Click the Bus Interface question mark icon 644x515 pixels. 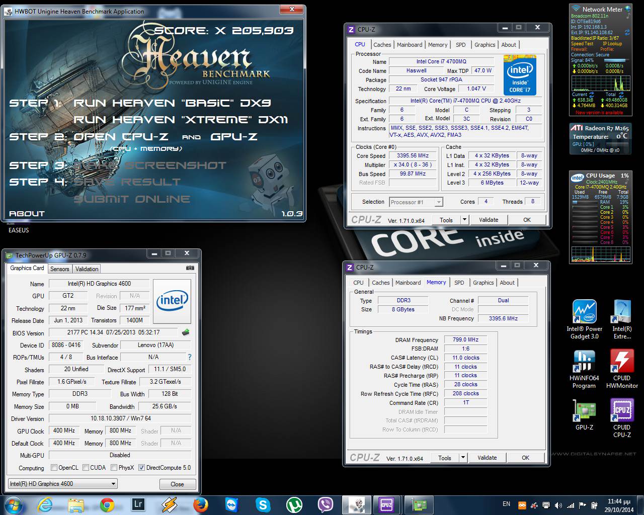pos(190,357)
